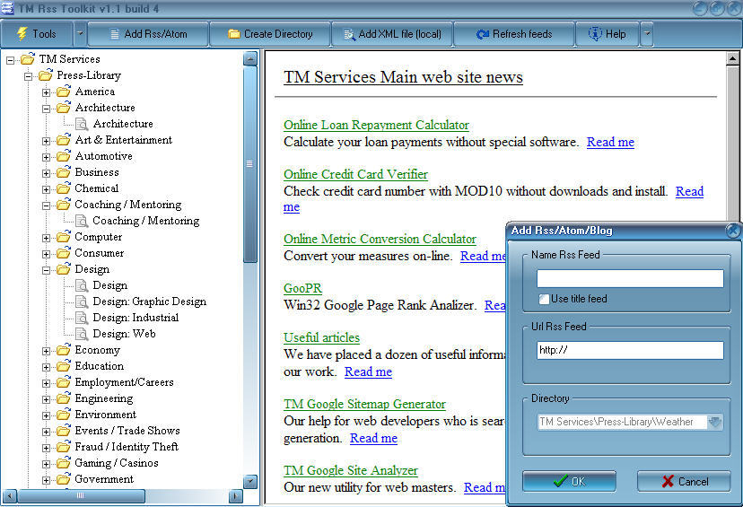This screenshot has height=507, width=743.
Task: Click Read me after loan payments text
Action: (610, 142)
